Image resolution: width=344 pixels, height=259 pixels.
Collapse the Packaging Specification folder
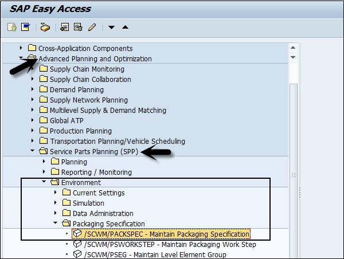[55, 223]
